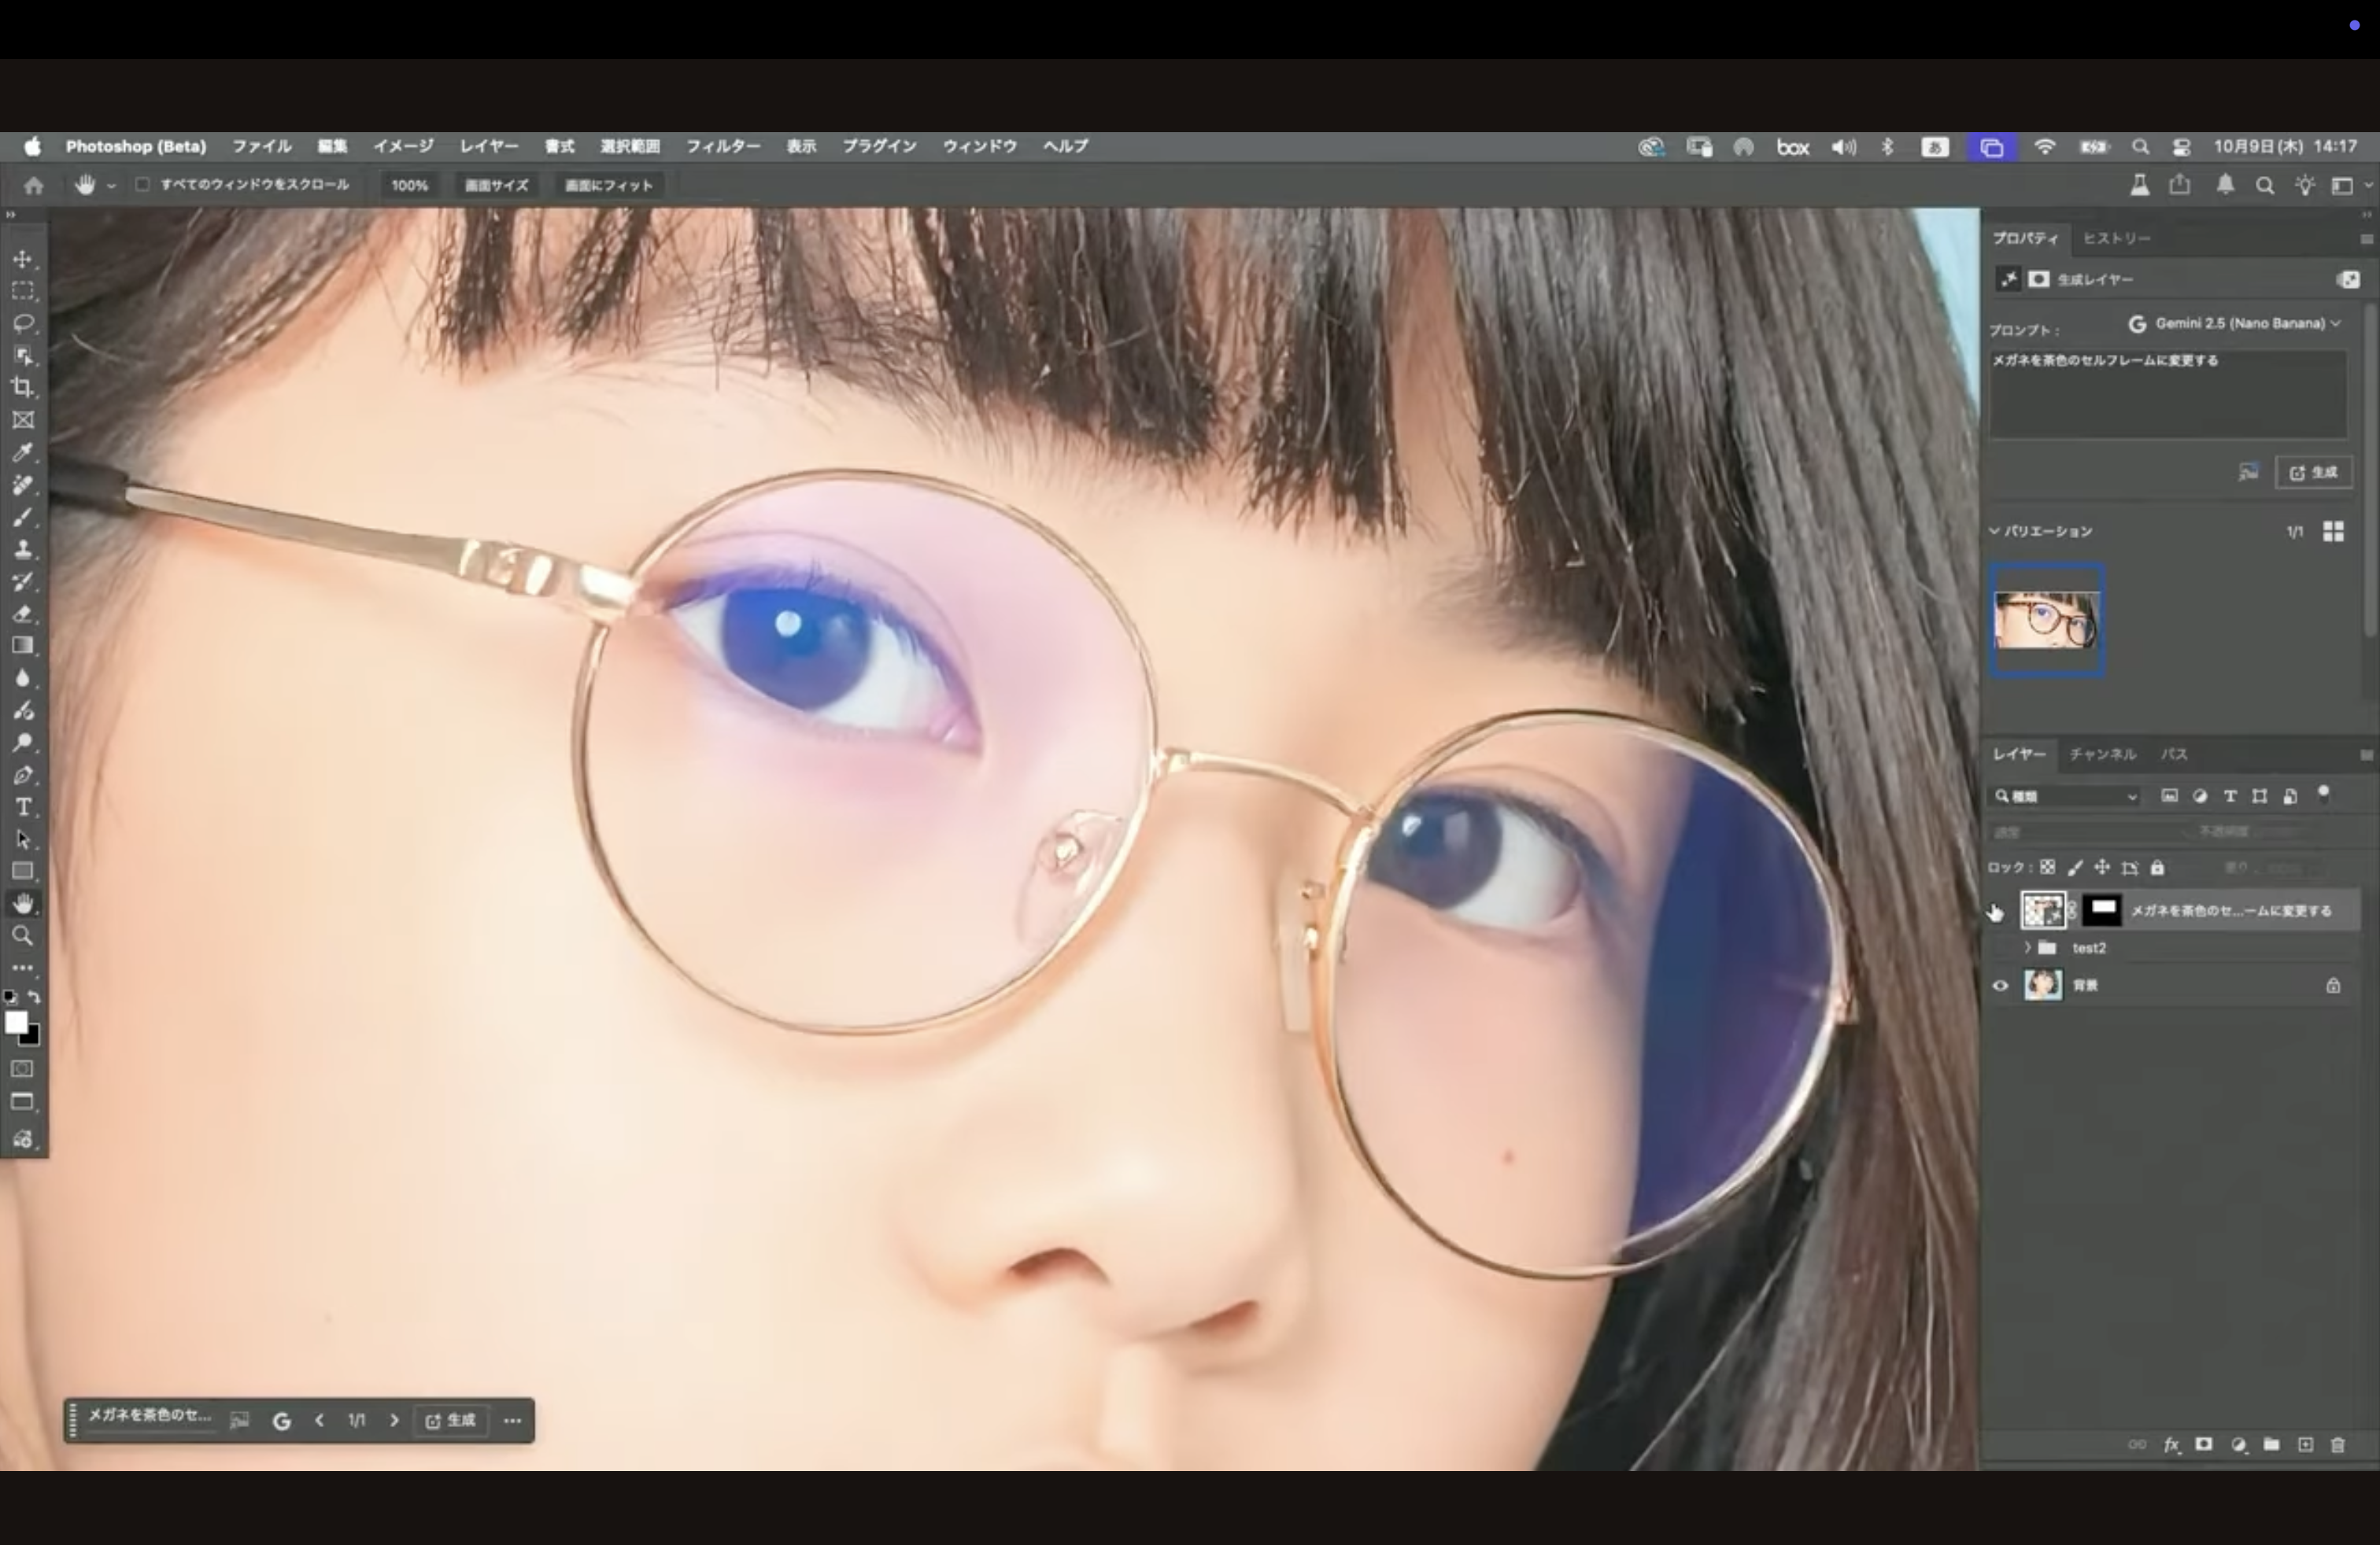The height and width of the screenshot is (1545, 2380).
Task: Select the Lasso tool
Action: tap(23, 324)
